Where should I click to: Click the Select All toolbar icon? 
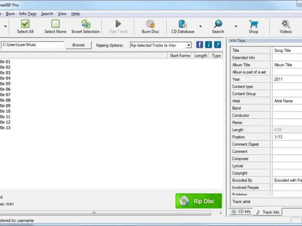[x=25, y=24]
